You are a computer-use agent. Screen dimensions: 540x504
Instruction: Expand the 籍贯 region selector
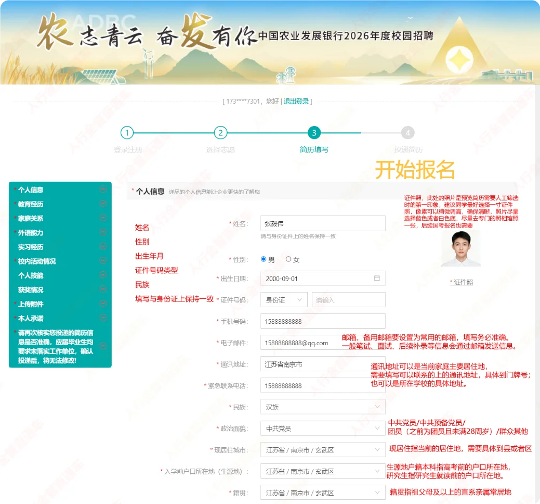(323, 493)
